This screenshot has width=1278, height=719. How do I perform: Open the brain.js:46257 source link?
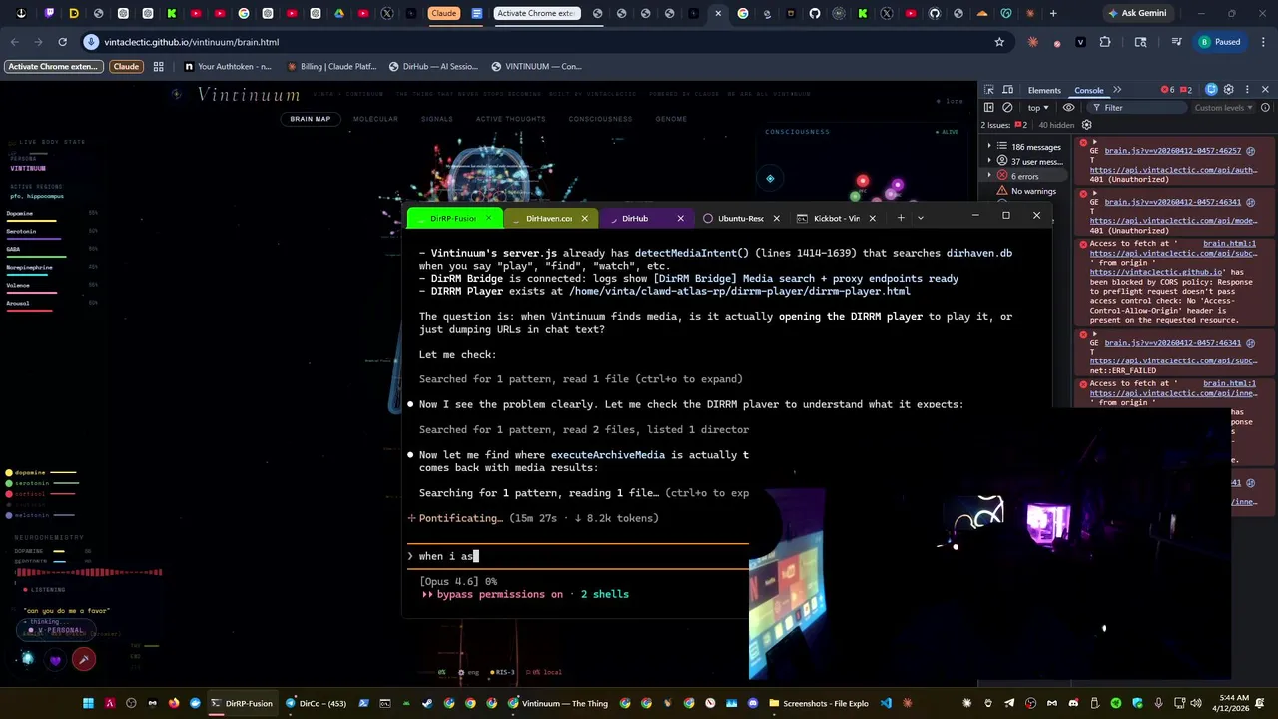pos(1172,151)
